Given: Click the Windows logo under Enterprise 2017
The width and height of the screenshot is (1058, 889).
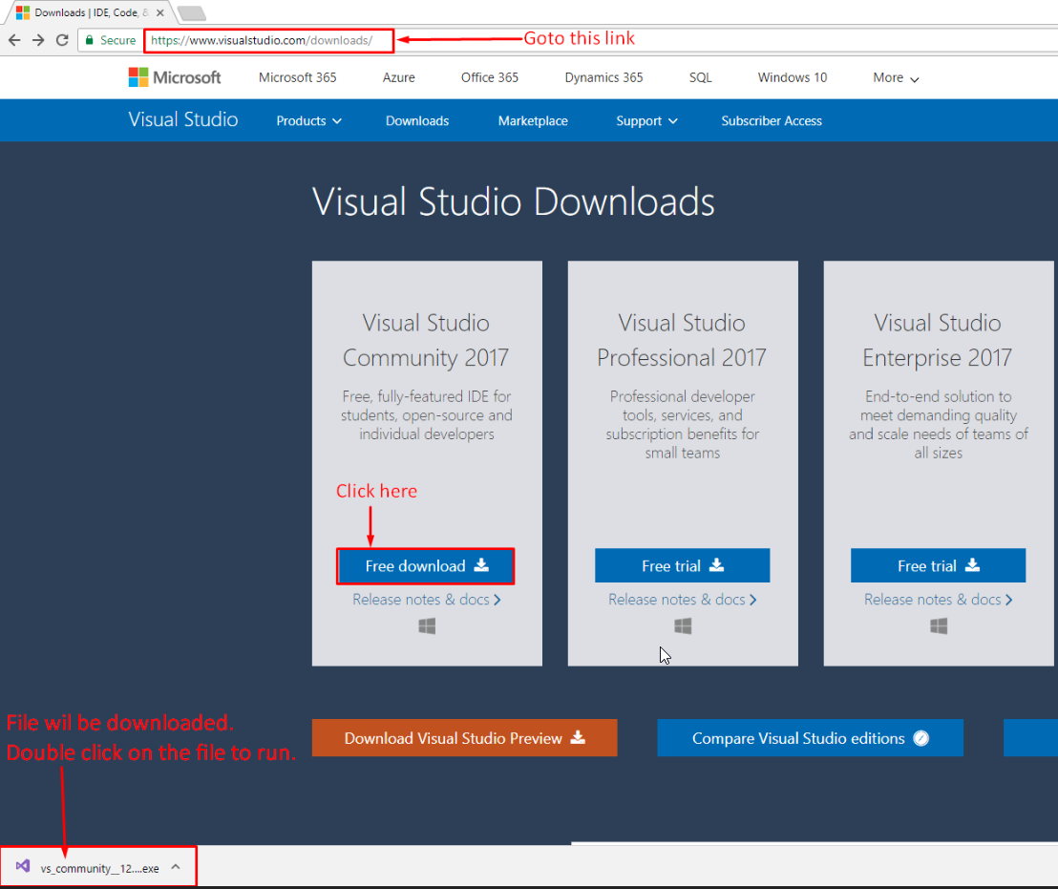Looking at the screenshot, I should [x=939, y=626].
